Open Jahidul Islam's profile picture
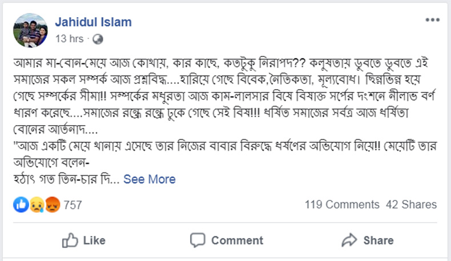The image size is (451, 261). pyautogui.click(x=29, y=30)
